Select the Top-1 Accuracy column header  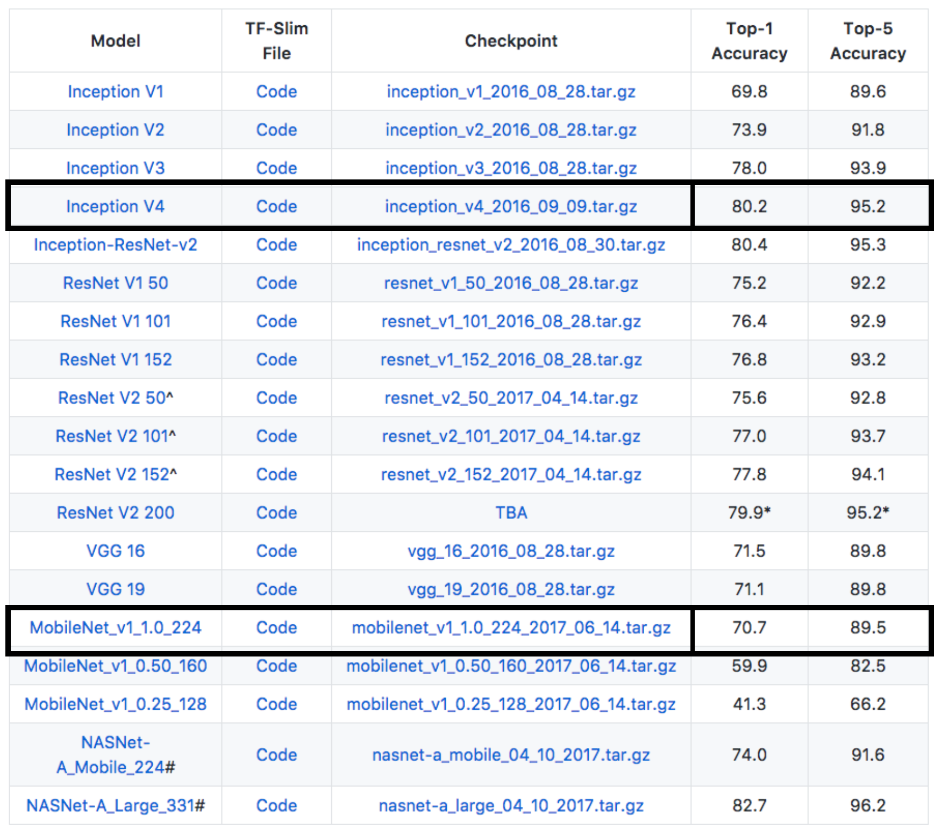coord(750,41)
